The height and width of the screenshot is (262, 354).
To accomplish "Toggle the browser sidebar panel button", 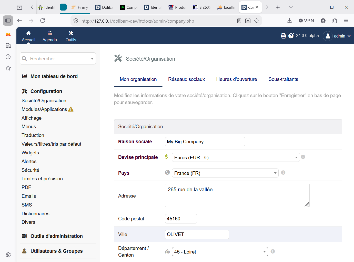I will [x=8, y=21].
